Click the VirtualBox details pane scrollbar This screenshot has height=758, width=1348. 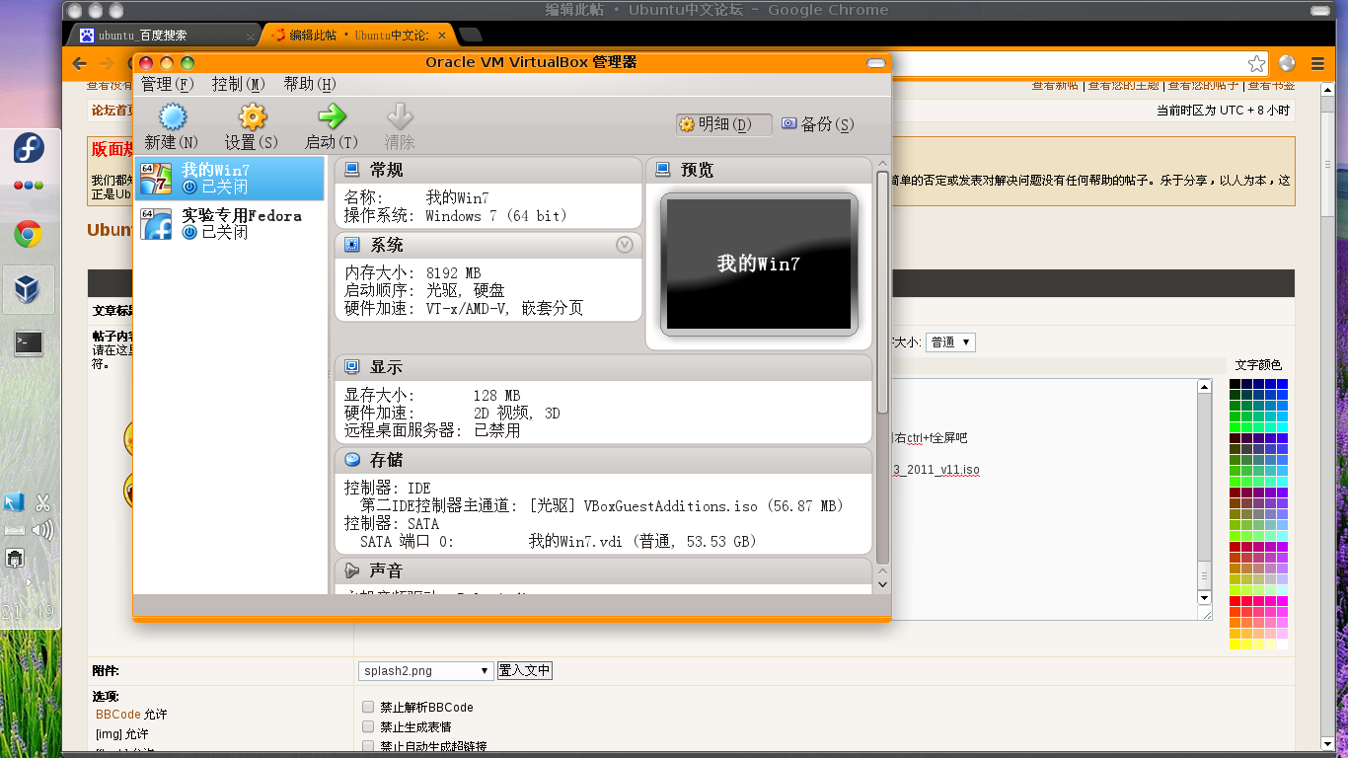[x=882, y=293]
